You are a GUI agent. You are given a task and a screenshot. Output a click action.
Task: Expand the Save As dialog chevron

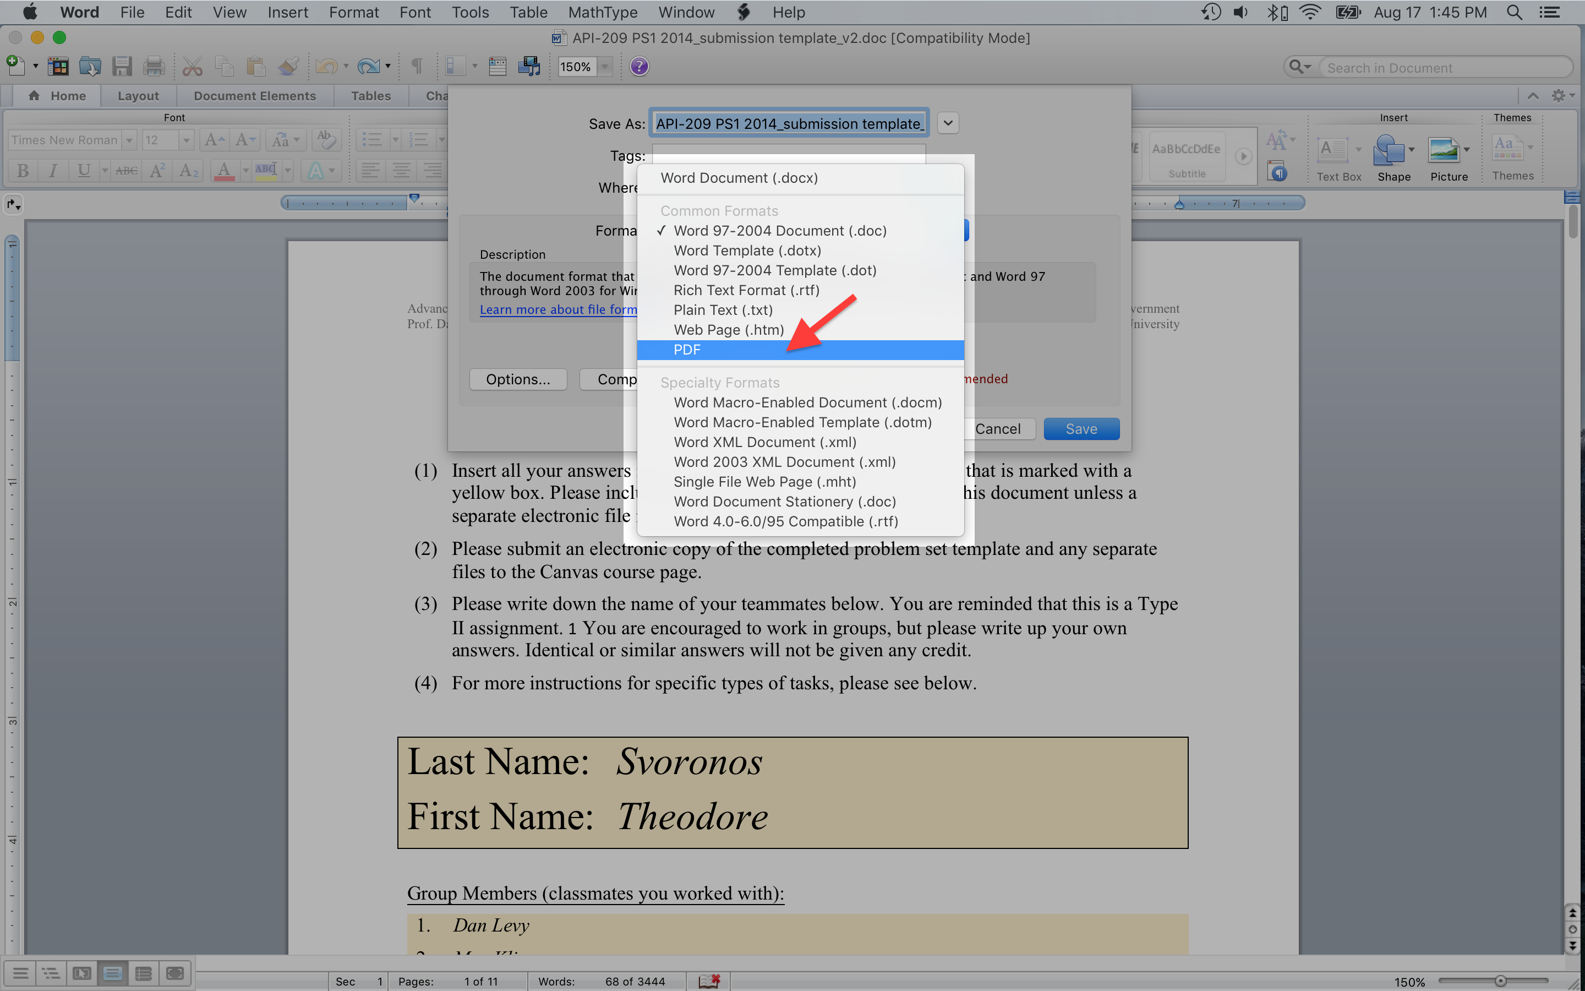(948, 123)
